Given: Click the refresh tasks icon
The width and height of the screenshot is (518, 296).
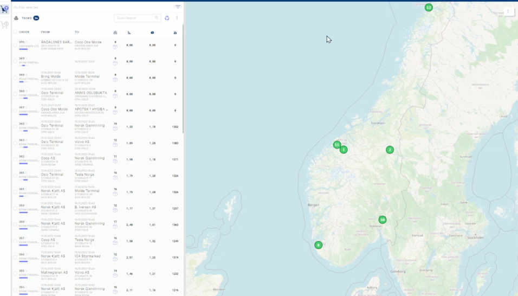Looking at the screenshot, I should pyautogui.click(x=167, y=18).
